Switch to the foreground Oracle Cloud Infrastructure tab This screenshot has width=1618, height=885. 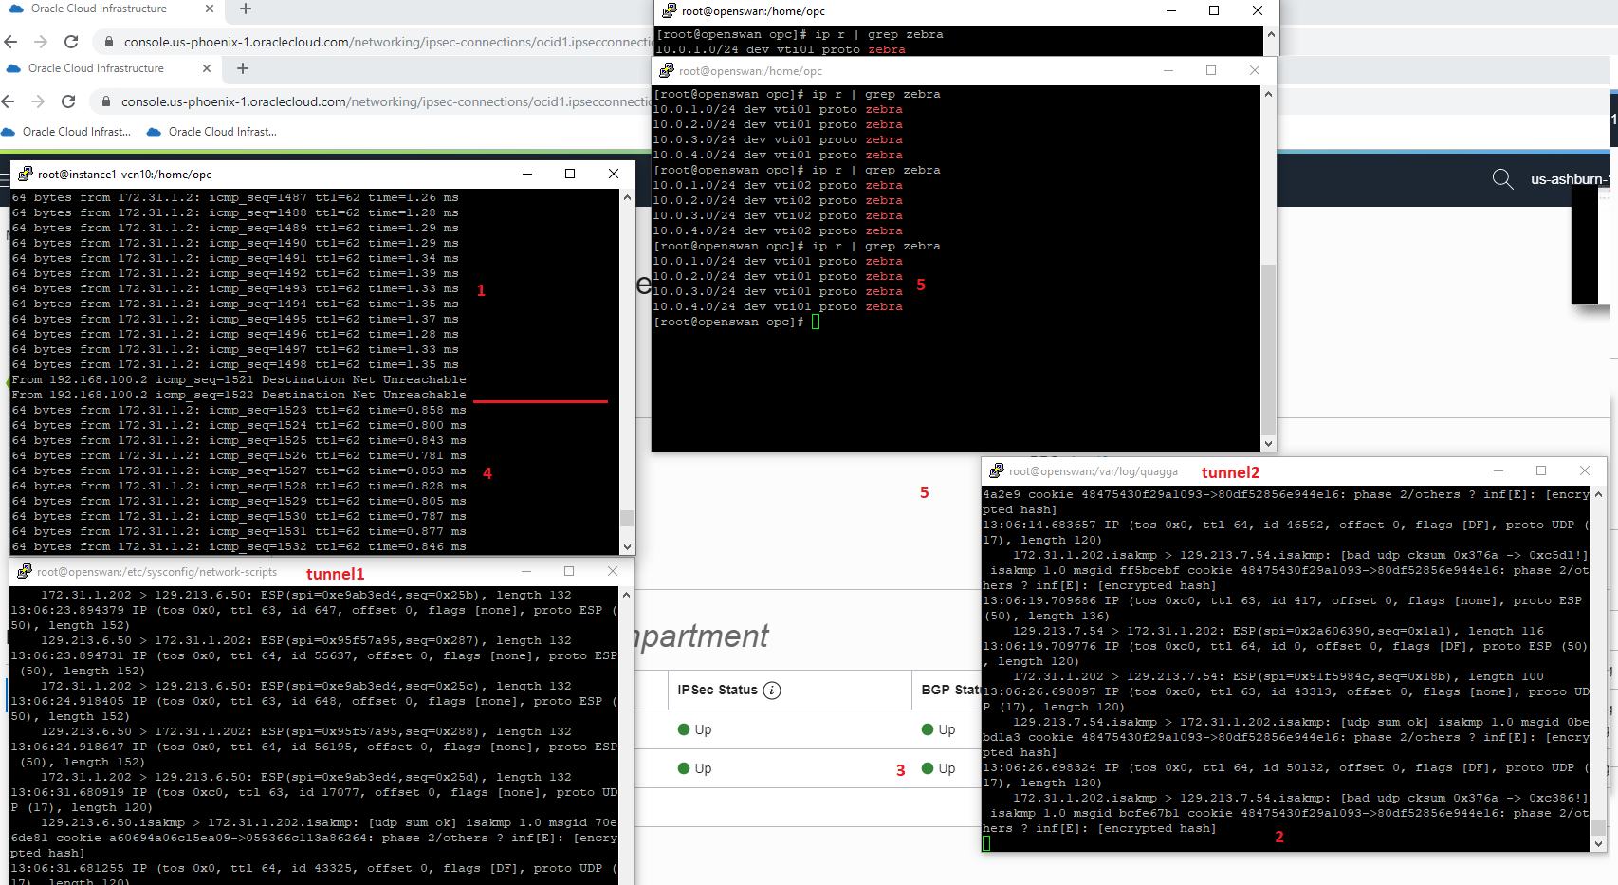(95, 68)
